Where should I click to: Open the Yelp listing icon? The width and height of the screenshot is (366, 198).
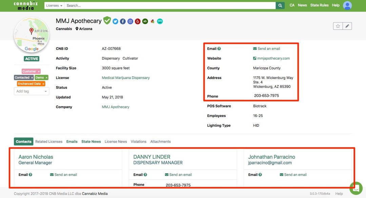pyautogui.click(x=138, y=21)
